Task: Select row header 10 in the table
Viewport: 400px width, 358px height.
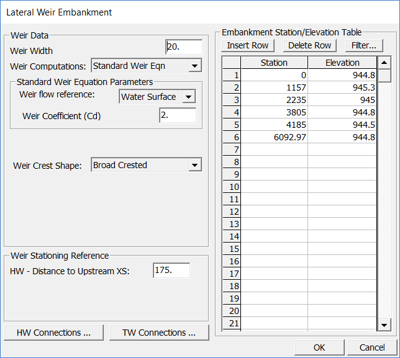Action: click(232, 187)
